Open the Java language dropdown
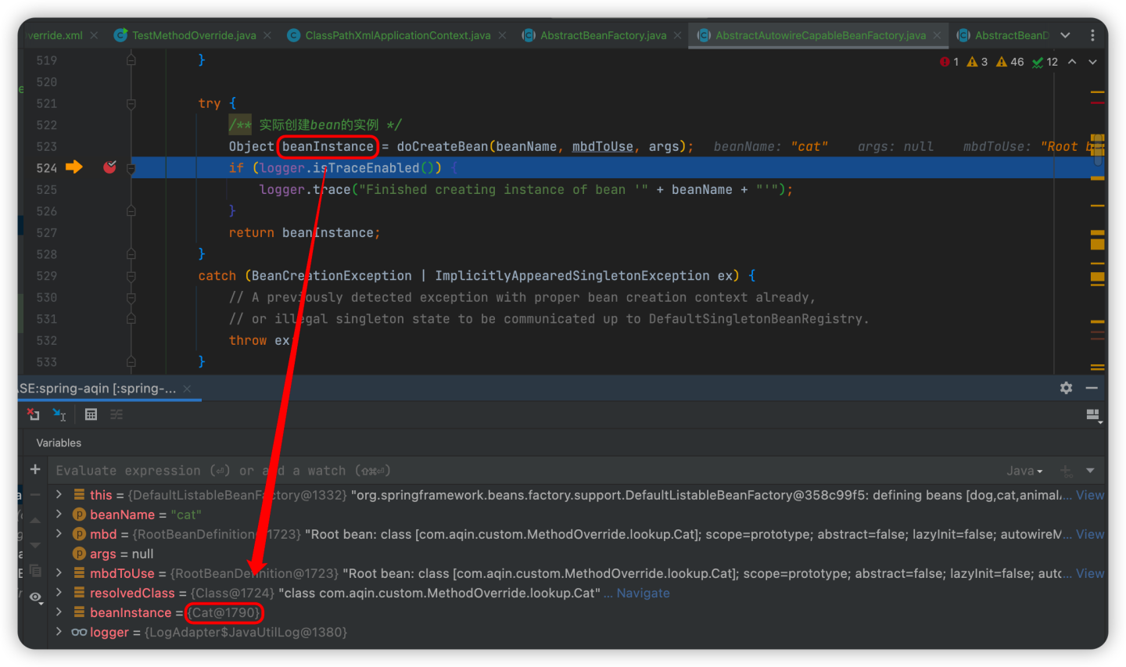This screenshot has height=667, width=1126. coord(1024,471)
